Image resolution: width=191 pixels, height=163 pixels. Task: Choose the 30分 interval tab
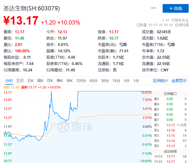105,81
